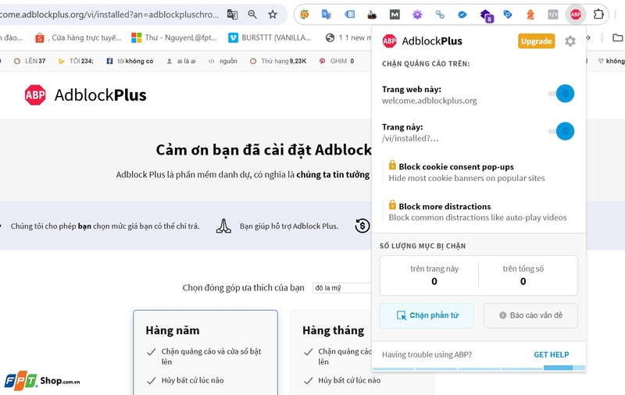Click 'Having trouble using ABP?' text
This screenshot has height=395, width=625.
427,354
